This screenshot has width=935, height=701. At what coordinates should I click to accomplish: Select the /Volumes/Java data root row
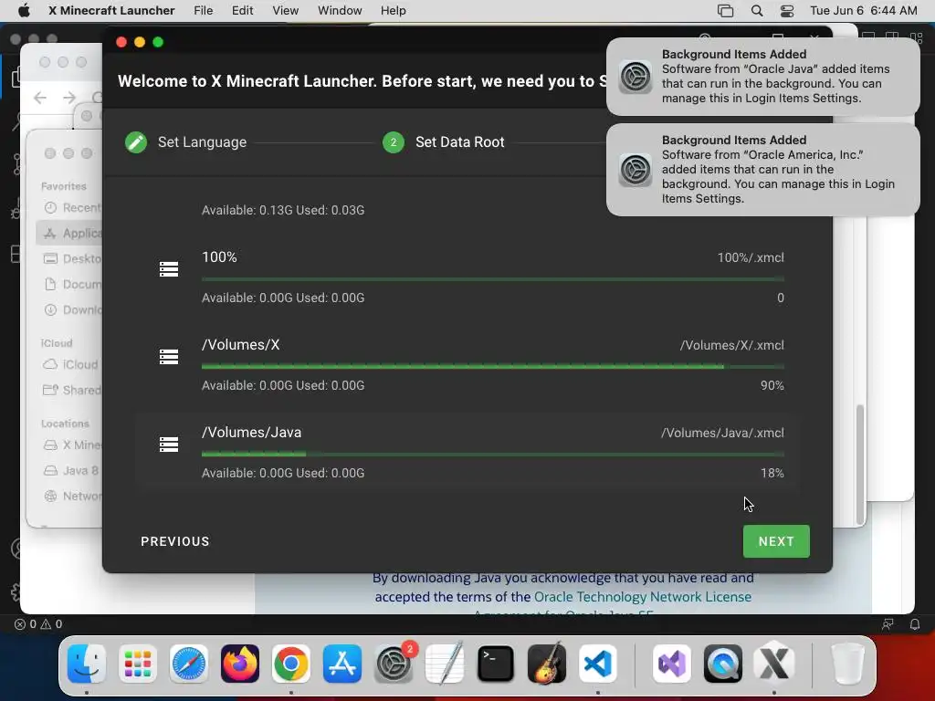click(x=467, y=452)
